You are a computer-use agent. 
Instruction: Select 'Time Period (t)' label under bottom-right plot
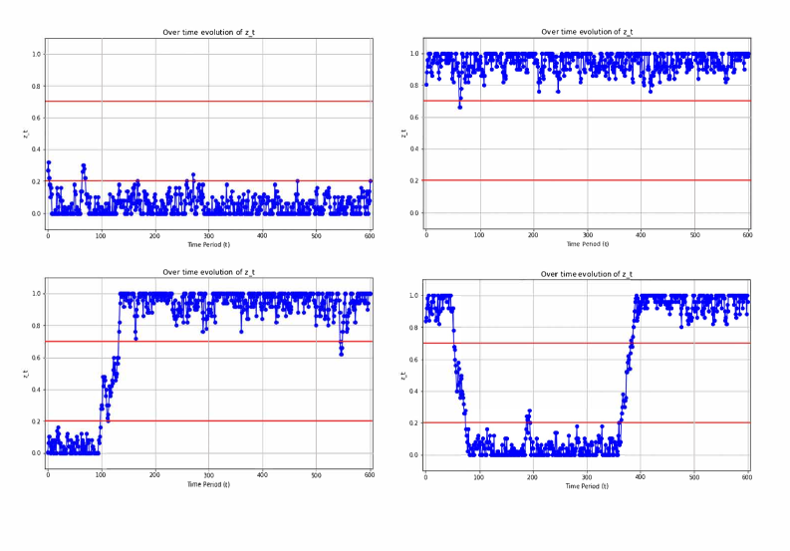587,486
